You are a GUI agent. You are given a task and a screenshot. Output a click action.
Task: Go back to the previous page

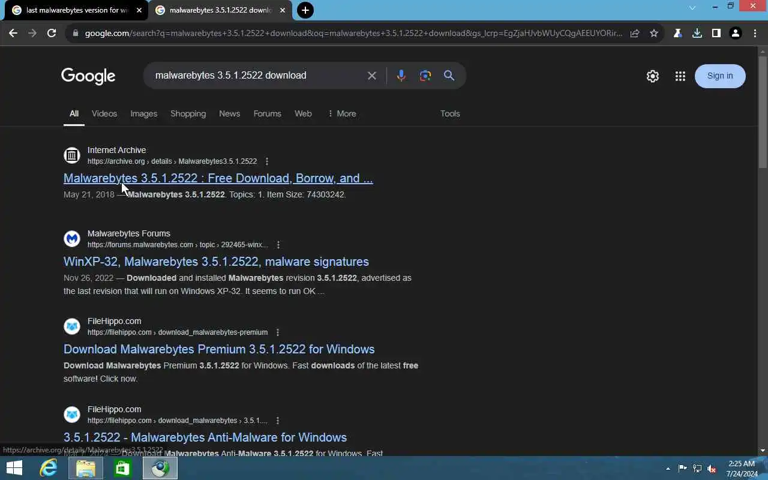(13, 34)
